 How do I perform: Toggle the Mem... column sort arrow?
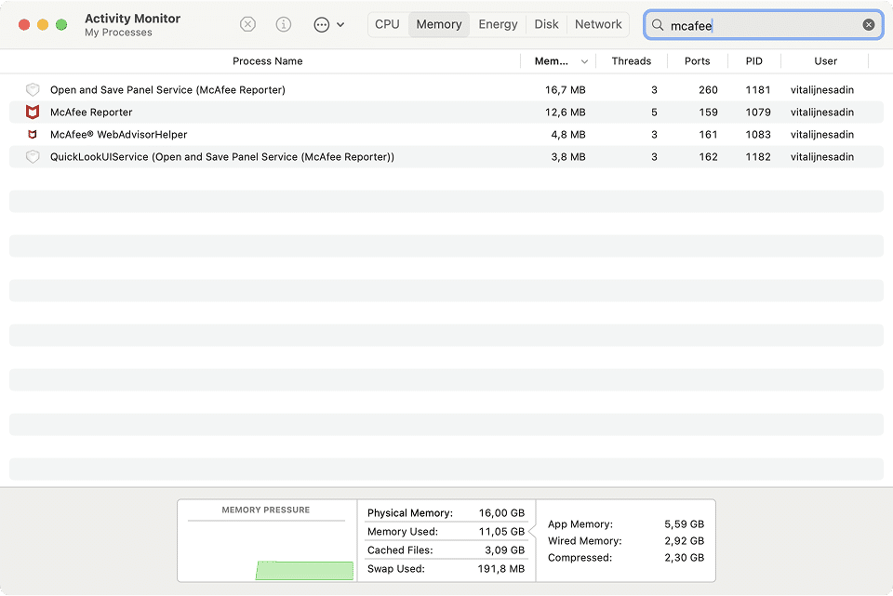[x=584, y=61]
